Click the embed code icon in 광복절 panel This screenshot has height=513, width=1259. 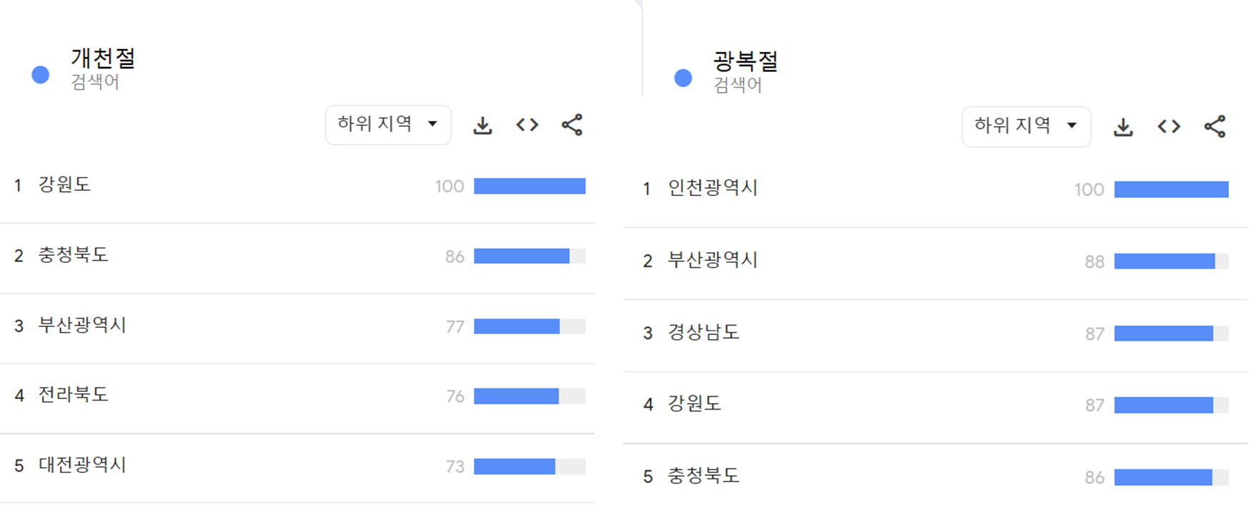coord(1168,126)
